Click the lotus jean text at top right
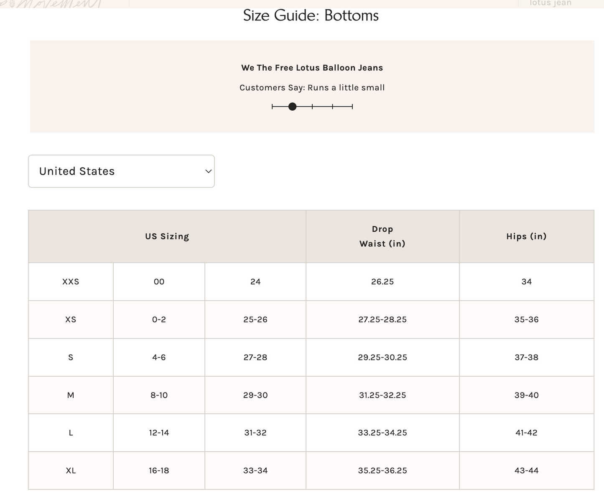This screenshot has width=604, height=499. [x=550, y=3]
